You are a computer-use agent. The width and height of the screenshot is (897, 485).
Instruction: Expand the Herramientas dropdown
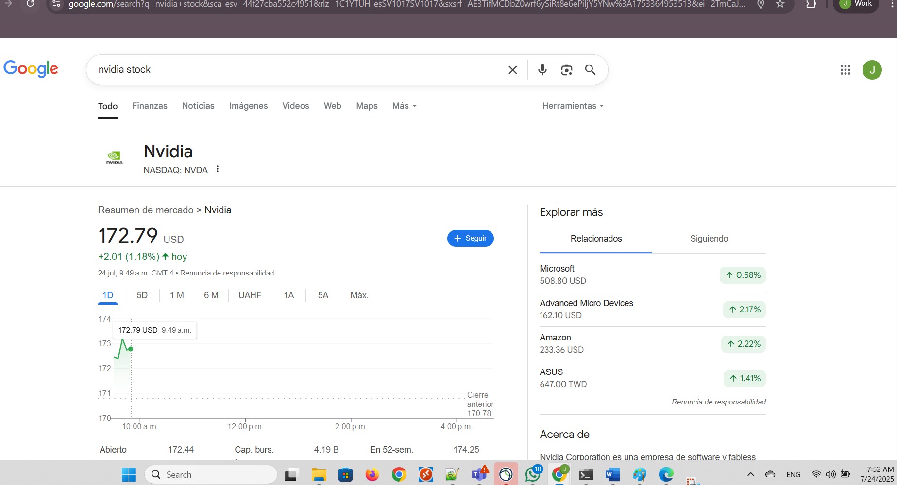point(573,106)
